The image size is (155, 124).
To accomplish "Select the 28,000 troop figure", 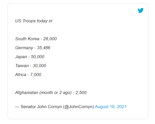I will (50, 39).
